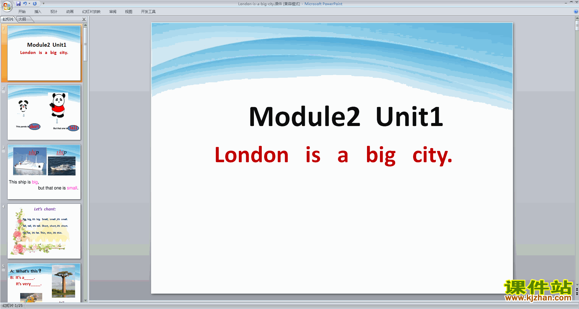The width and height of the screenshot is (579, 309).
Task: Open the 幻灯片放映 ribbon tab
Action: (91, 12)
